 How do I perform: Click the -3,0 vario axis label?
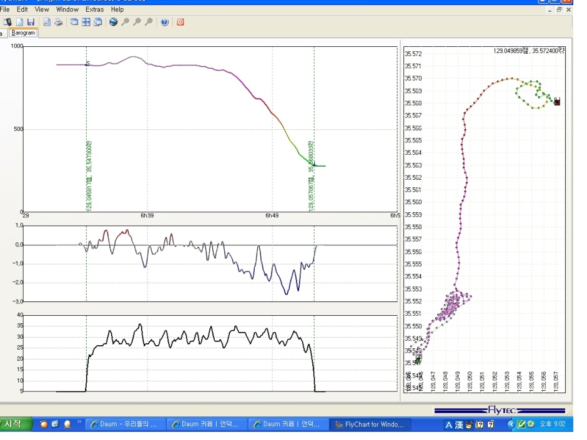point(19,301)
